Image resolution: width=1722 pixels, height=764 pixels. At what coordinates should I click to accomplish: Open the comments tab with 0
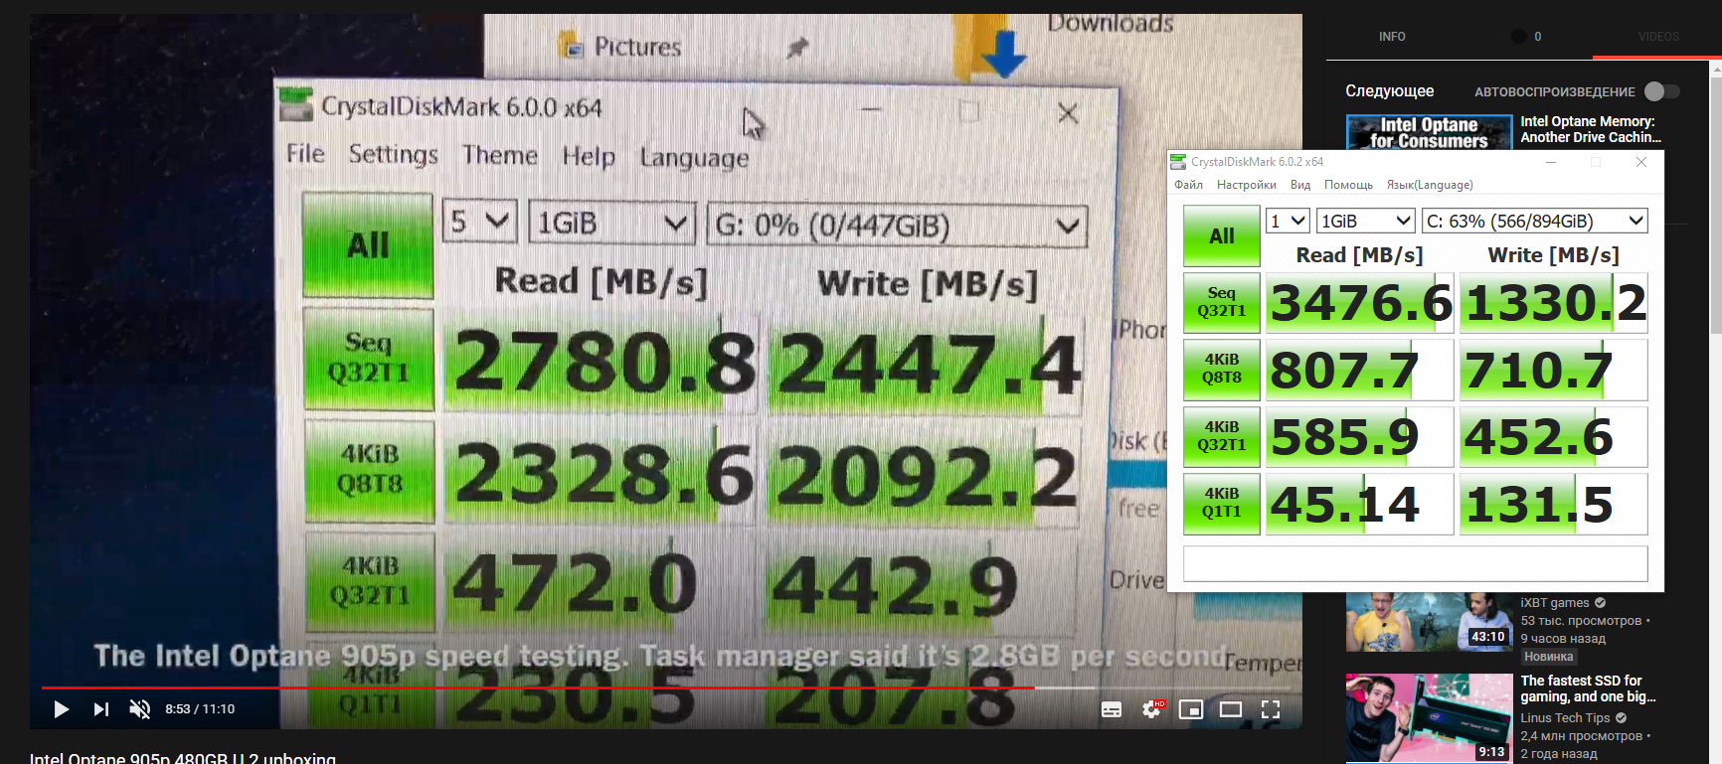pos(1526,37)
